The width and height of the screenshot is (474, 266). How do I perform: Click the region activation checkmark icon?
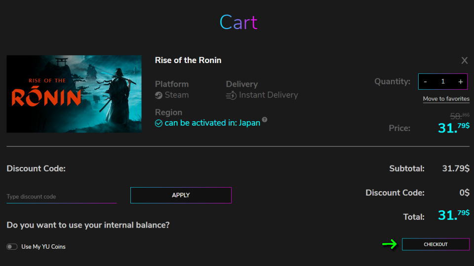click(158, 123)
